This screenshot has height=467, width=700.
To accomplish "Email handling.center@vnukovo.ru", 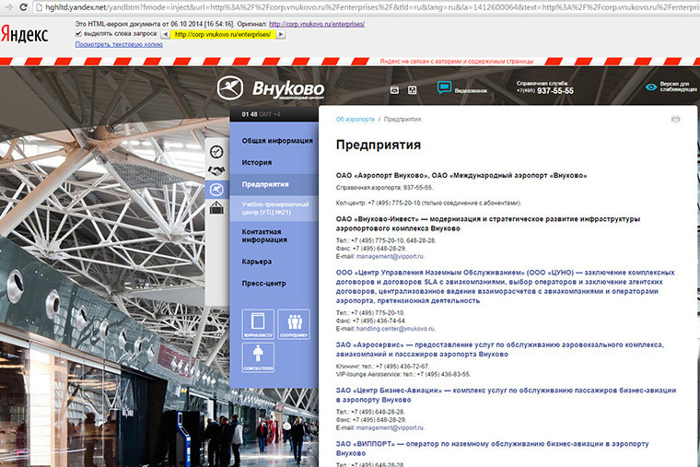I will point(395,329).
